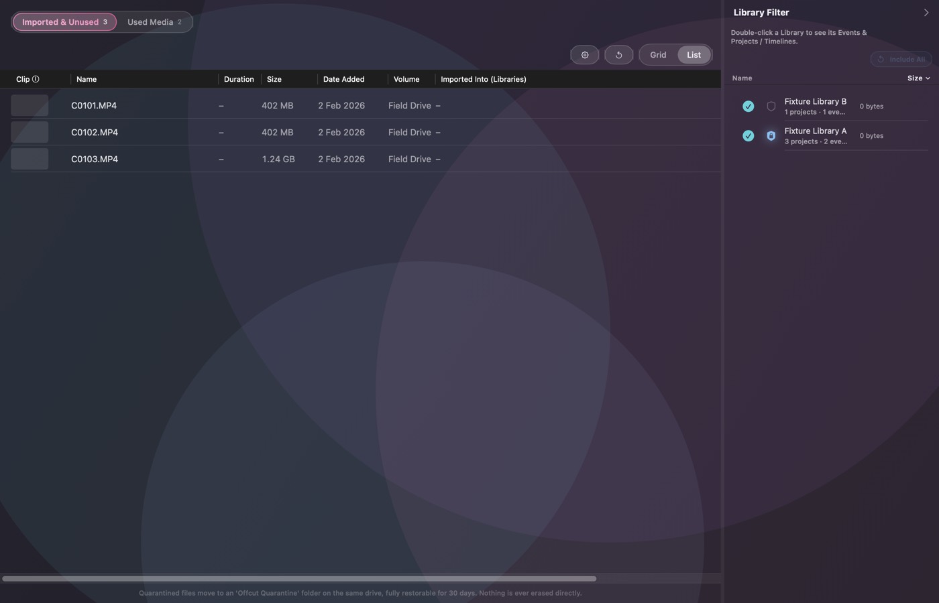This screenshot has height=603, width=939.
Task: Sort clips by the Volume column header
Action: [406, 79]
